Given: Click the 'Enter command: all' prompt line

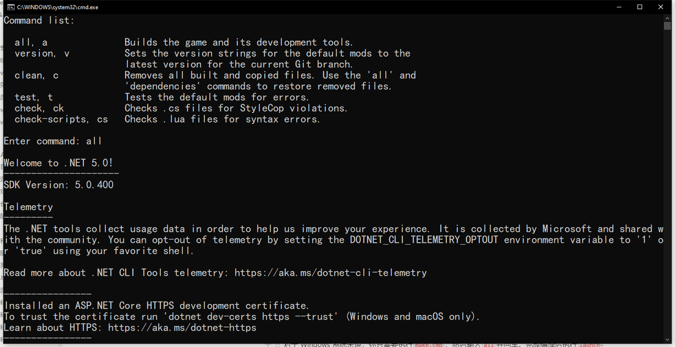Looking at the screenshot, I should pos(53,141).
